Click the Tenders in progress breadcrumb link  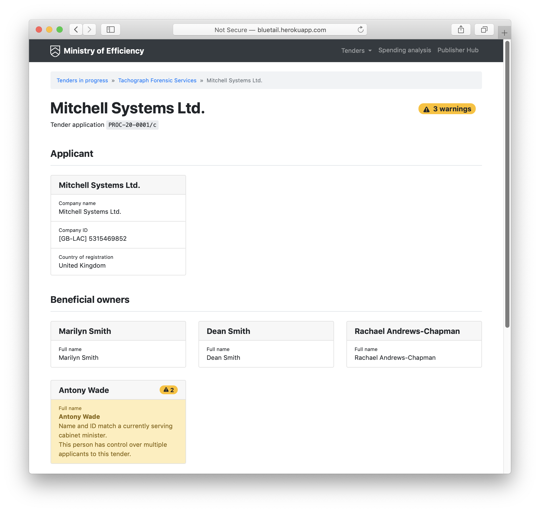click(82, 80)
